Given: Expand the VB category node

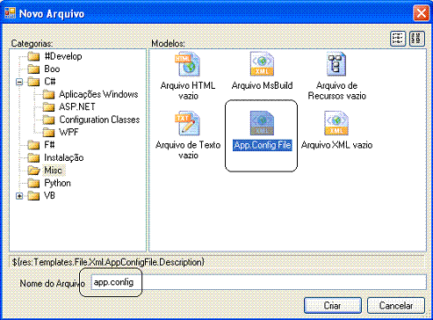Looking at the screenshot, I should pyautogui.click(x=19, y=196).
